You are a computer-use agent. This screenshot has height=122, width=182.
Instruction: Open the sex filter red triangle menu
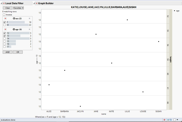[x=5, y=19]
